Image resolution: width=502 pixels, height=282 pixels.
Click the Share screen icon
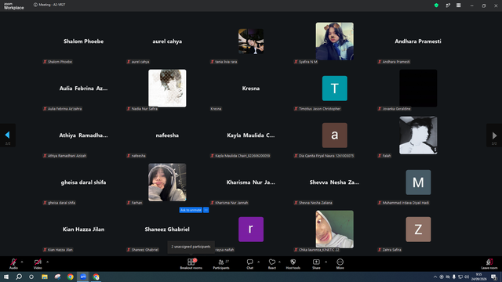(316, 262)
